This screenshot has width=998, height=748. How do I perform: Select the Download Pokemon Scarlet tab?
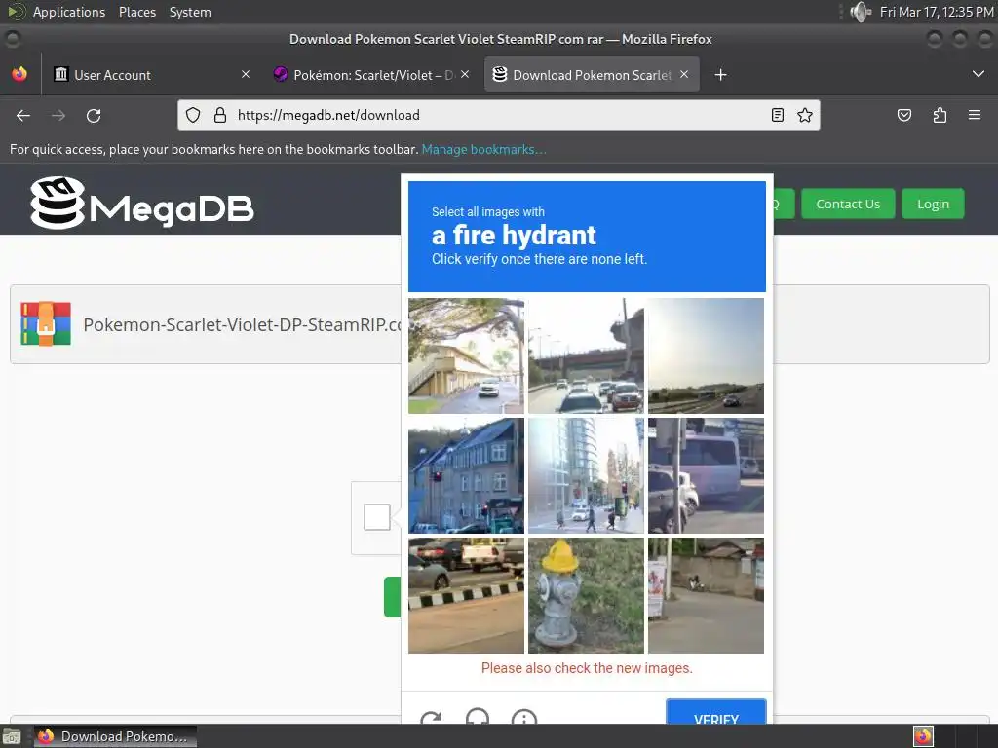point(592,74)
